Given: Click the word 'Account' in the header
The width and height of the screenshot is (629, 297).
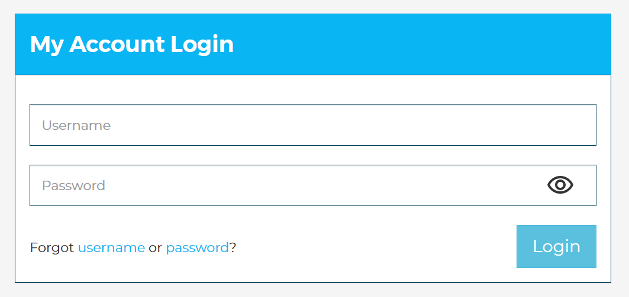Looking at the screenshot, I should pyautogui.click(x=117, y=44).
